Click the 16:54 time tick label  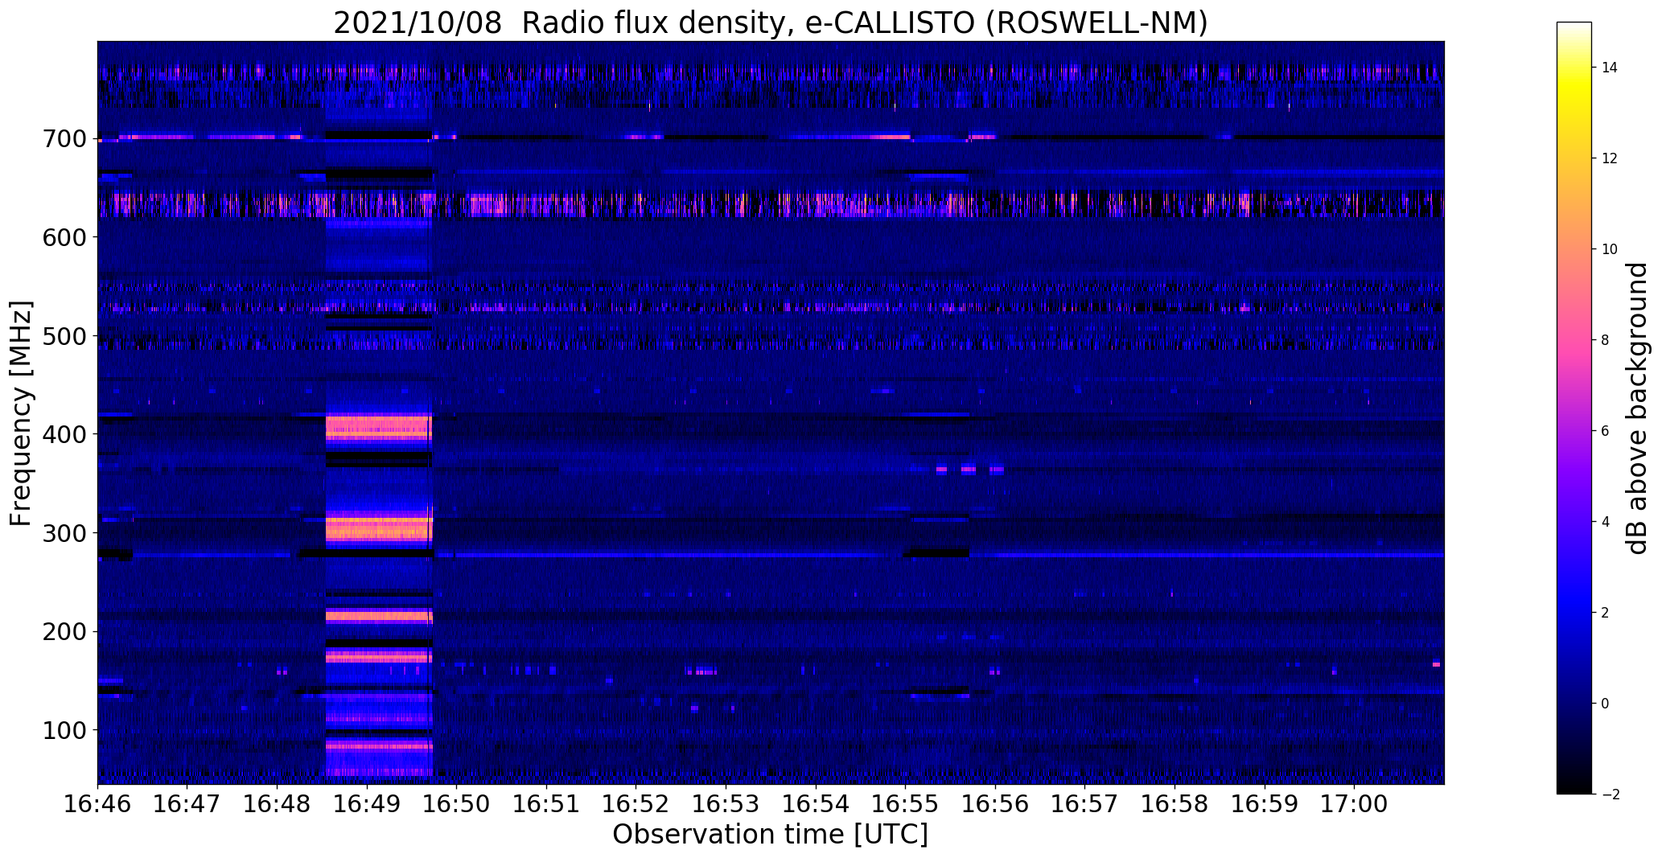pyautogui.click(x=816, y=804)
